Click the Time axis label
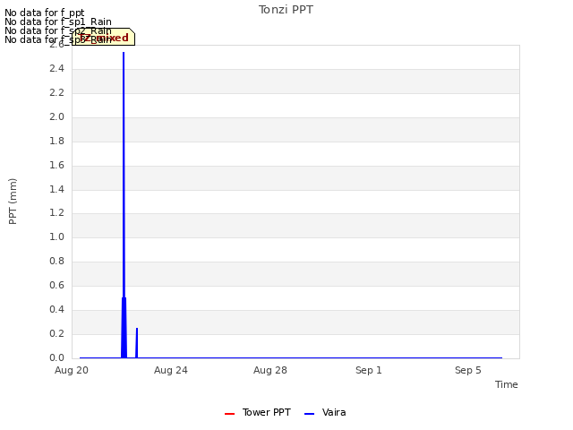This screenshot has width=573, height=430. click(506, 384)
